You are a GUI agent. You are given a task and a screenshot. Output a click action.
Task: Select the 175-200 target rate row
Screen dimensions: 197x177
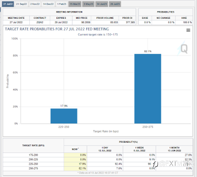coord(98,155)
